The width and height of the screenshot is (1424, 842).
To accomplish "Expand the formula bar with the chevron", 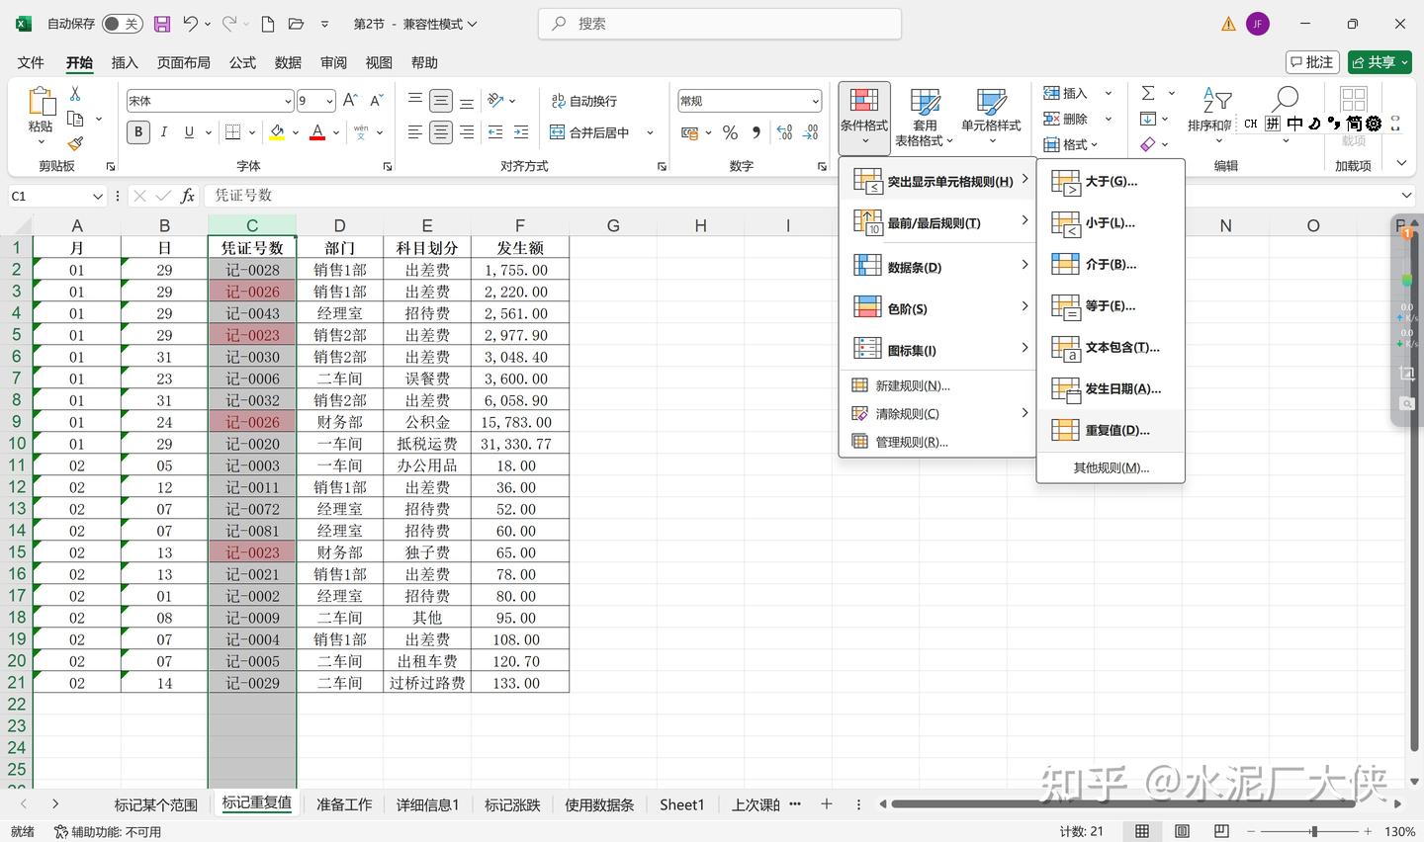I will (1406, 196).
